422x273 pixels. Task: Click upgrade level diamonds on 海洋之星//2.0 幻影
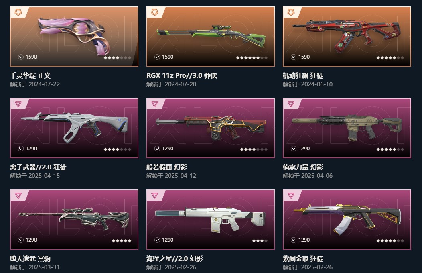(x=260, y=241)
